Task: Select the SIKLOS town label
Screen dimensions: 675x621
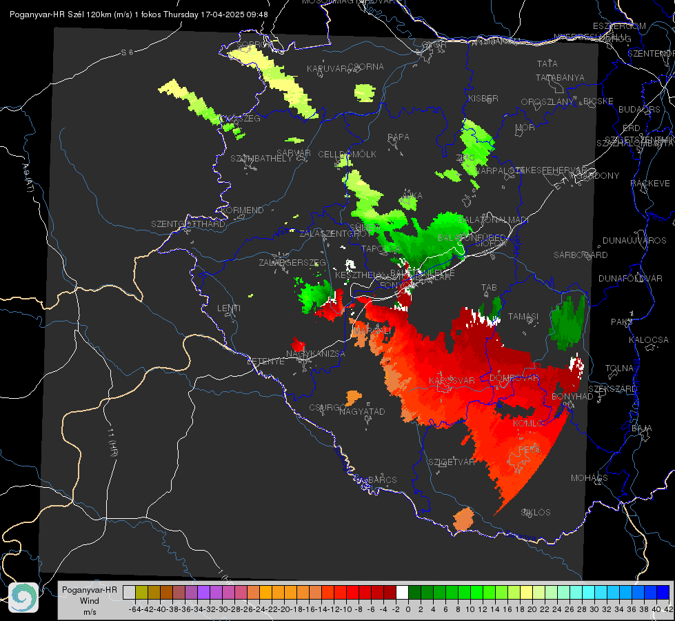Action: 536,513
